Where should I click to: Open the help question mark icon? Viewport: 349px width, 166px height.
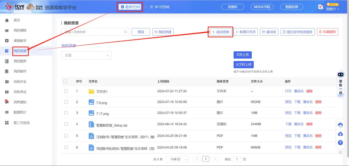pyautogui.click(x=340, y=143)
